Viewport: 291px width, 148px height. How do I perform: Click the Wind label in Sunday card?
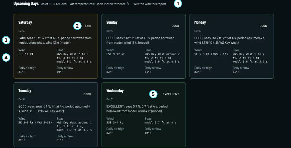click(110, 50)
